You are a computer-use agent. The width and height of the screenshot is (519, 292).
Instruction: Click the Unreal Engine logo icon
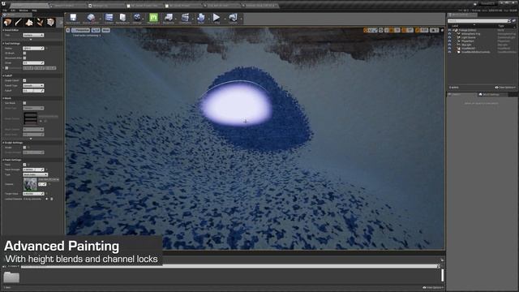[4, 4]
